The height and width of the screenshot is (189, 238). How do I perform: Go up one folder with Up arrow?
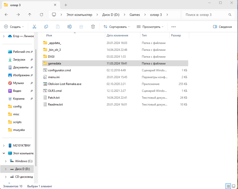coord(30,15)
